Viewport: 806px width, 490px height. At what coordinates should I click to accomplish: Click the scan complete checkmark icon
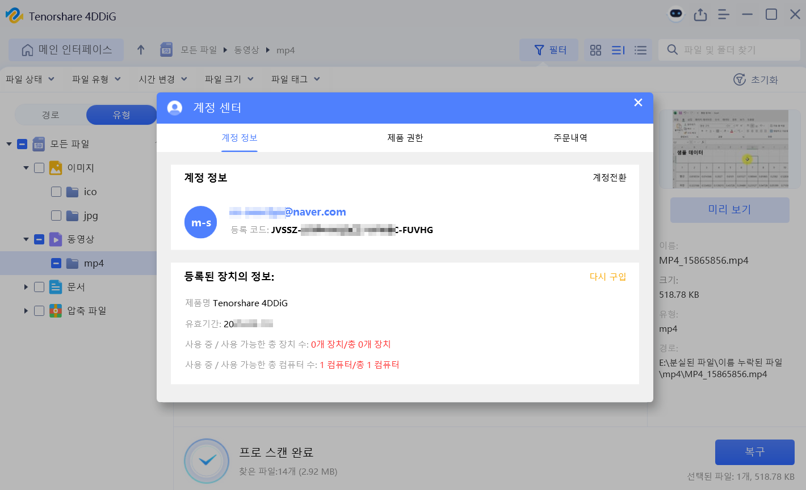point(207,461)
